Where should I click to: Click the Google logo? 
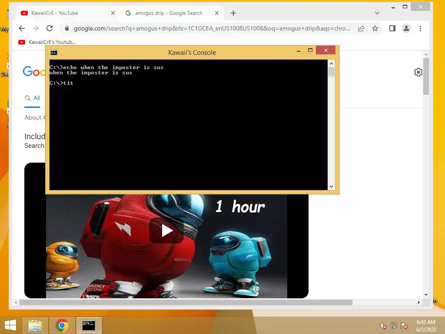(34, 71)
